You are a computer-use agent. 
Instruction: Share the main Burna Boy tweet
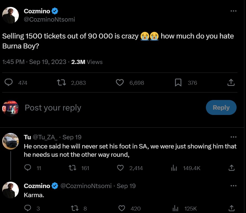click(x=231, y=83)
